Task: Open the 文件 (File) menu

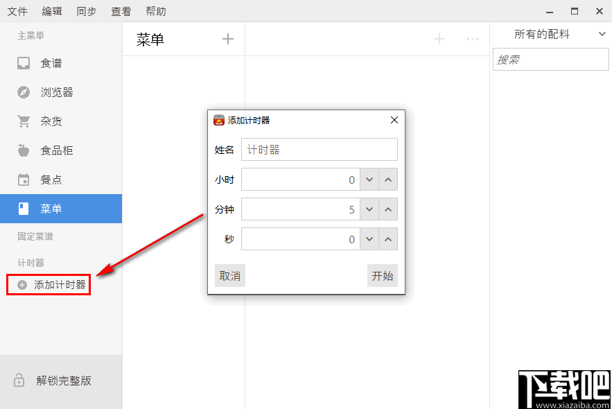Action: pyautogui.click(x=18, y=10)
